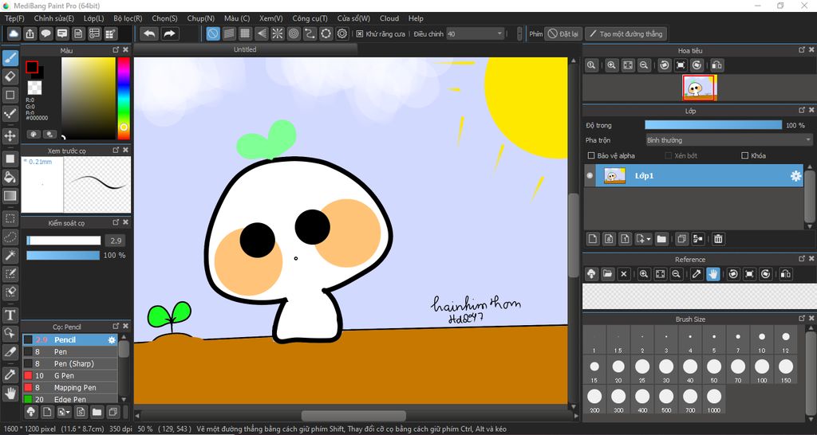Select the Eraser tool in left toolbar
This screenshot has height=435, width=817.
coord(10,76)
